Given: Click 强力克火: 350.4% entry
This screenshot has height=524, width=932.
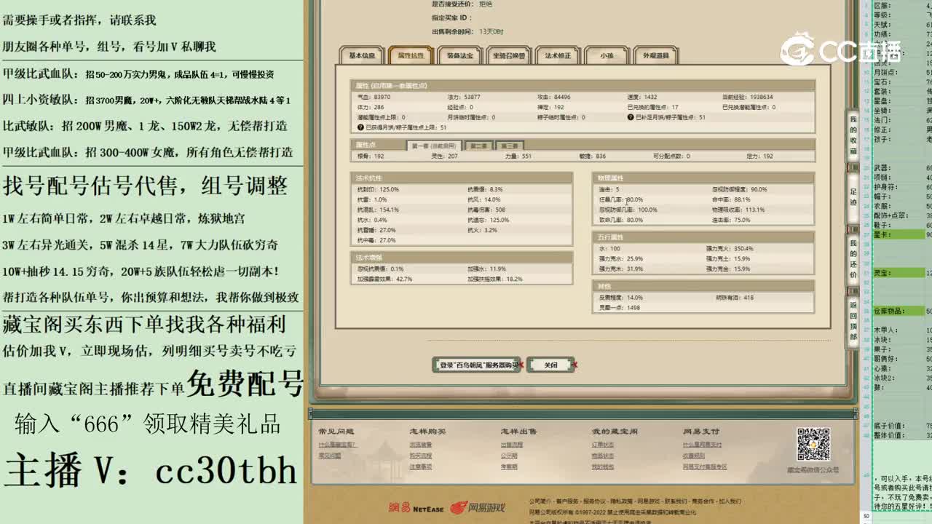Looking at the screenshot, I should click(730, 249).
